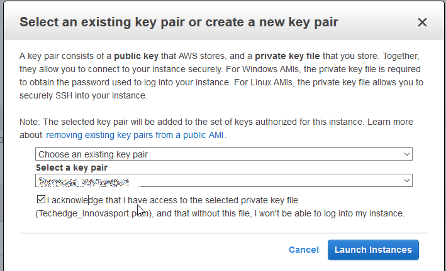Cancel the key pair selection

tap(303, 250)
